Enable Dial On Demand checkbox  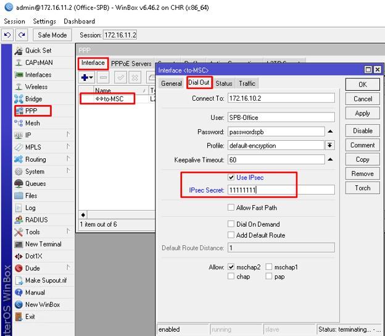point(231,224)
